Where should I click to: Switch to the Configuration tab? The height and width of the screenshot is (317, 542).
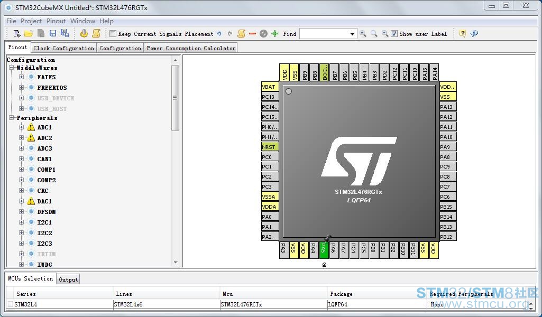coord(120,48)
